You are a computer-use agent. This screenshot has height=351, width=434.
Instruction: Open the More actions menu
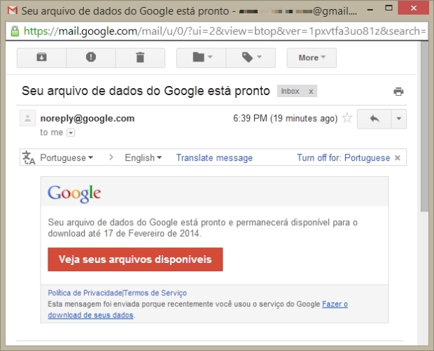point(311,58)
